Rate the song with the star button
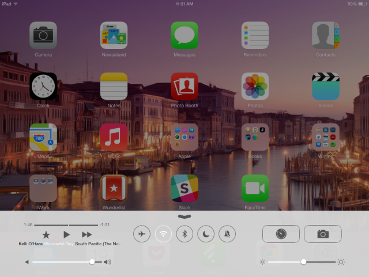Image resolution: width=369 pixels, height=277 pixels. click(46, 235)
